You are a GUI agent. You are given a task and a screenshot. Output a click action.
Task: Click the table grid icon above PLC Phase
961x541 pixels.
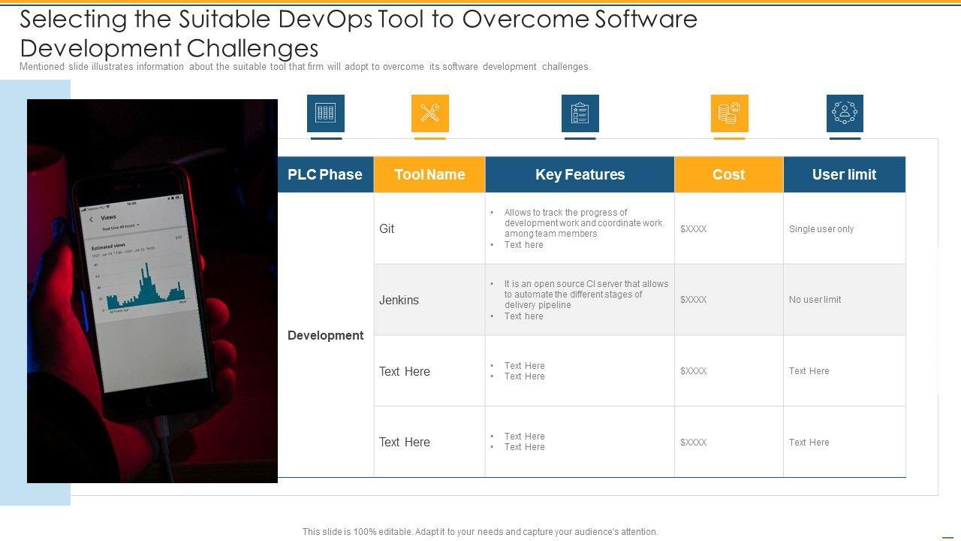pos(326,113)
